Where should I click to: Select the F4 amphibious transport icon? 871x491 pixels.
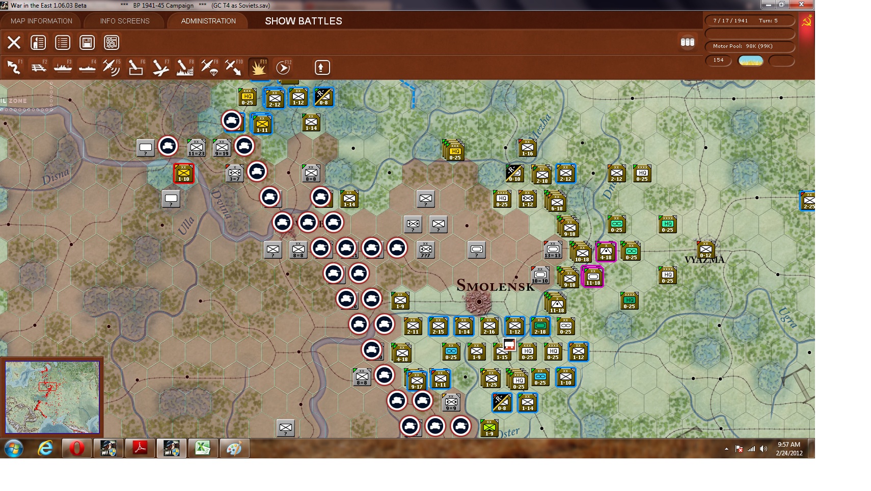click(x=87, y=67)
